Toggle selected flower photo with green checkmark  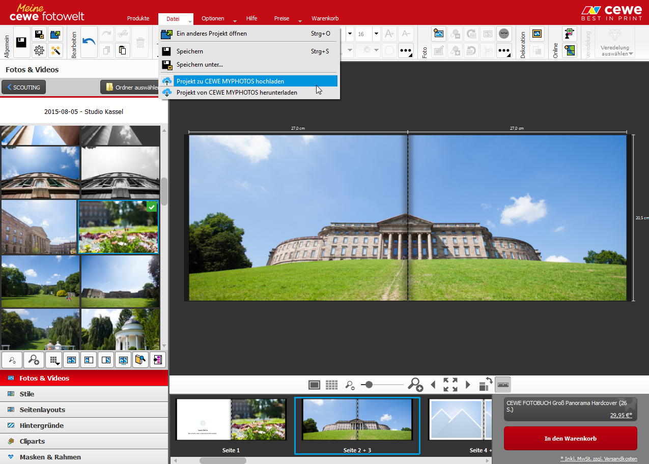[x=118, y=227]
